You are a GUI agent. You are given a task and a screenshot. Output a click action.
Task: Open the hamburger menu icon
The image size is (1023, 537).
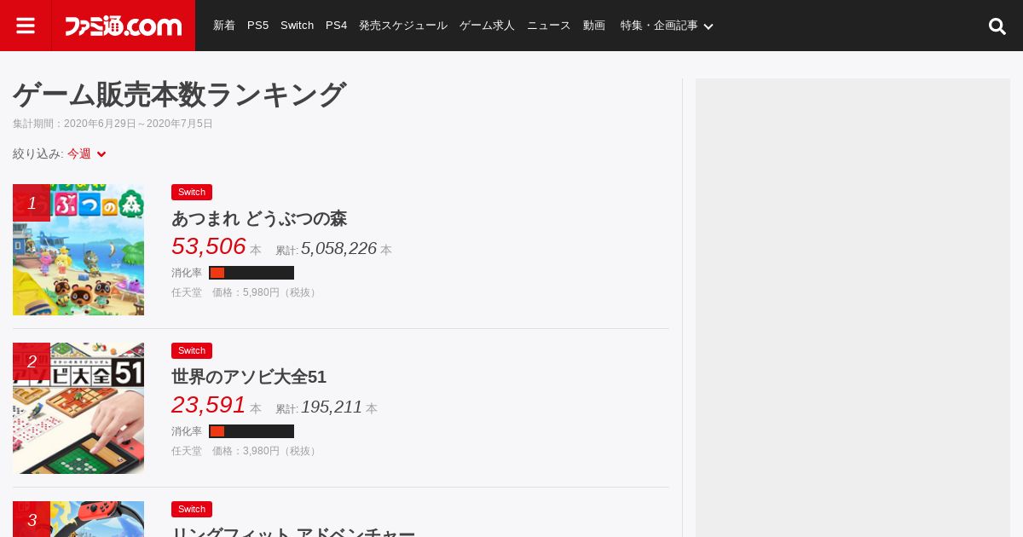(x=26, y=26)
